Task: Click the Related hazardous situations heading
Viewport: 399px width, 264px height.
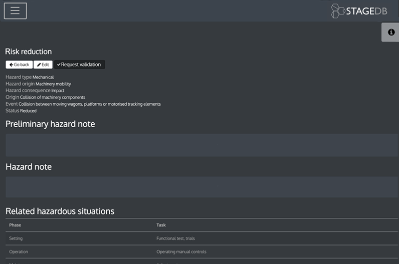Action: 60,211
